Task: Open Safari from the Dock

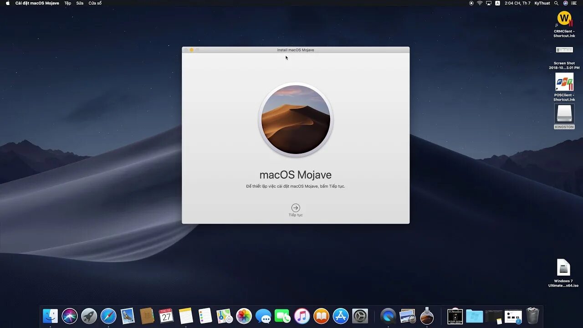Action: tap(108, 316)
